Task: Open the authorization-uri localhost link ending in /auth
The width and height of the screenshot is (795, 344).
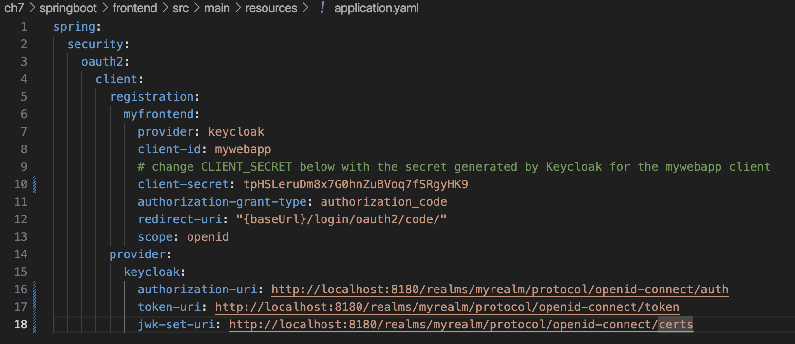Action: [x=500, y=290]
